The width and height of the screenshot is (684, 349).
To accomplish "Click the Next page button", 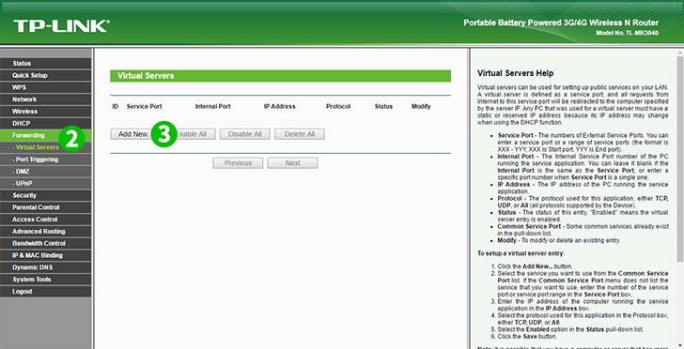I will tap(292, 163).
